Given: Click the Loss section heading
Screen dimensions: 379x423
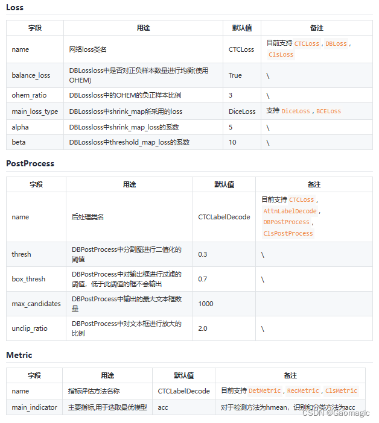Looking at the screenshot, I should [15, 8].
